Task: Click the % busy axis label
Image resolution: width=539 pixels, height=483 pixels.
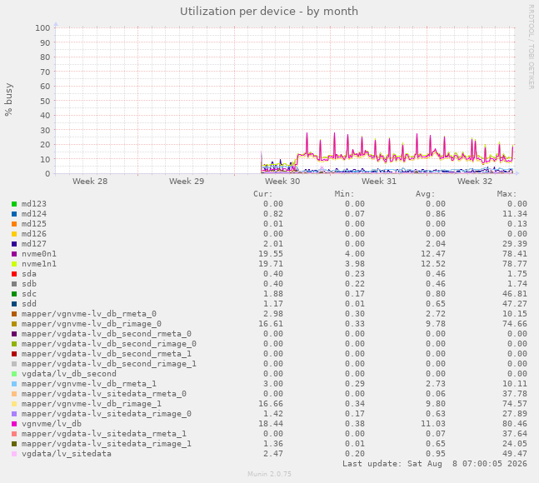Action: pos(8,100)
